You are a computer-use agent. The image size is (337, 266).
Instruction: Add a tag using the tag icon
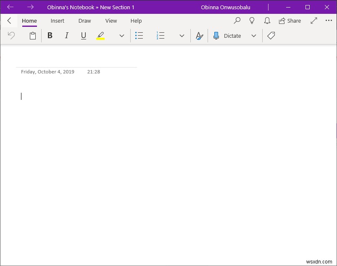pos(271,36)
